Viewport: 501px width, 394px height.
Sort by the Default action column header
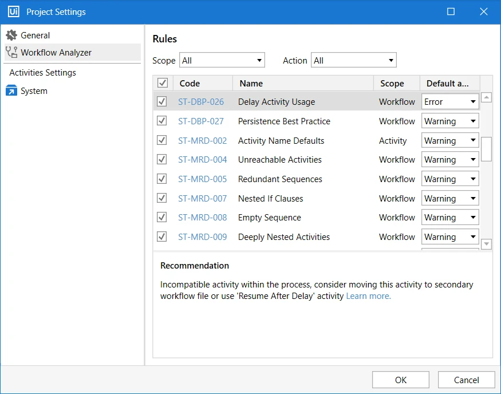pyautogui.click(x=450, y=83)
